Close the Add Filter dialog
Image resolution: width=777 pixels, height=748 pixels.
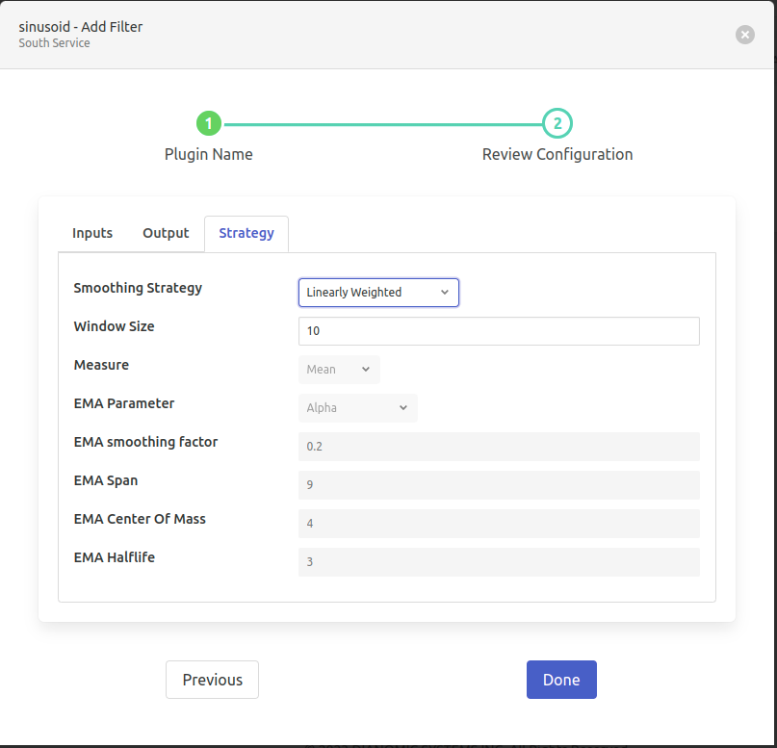click(x=744, y=35)
